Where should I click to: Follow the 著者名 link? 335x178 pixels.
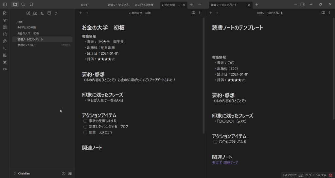coord(217,163)
